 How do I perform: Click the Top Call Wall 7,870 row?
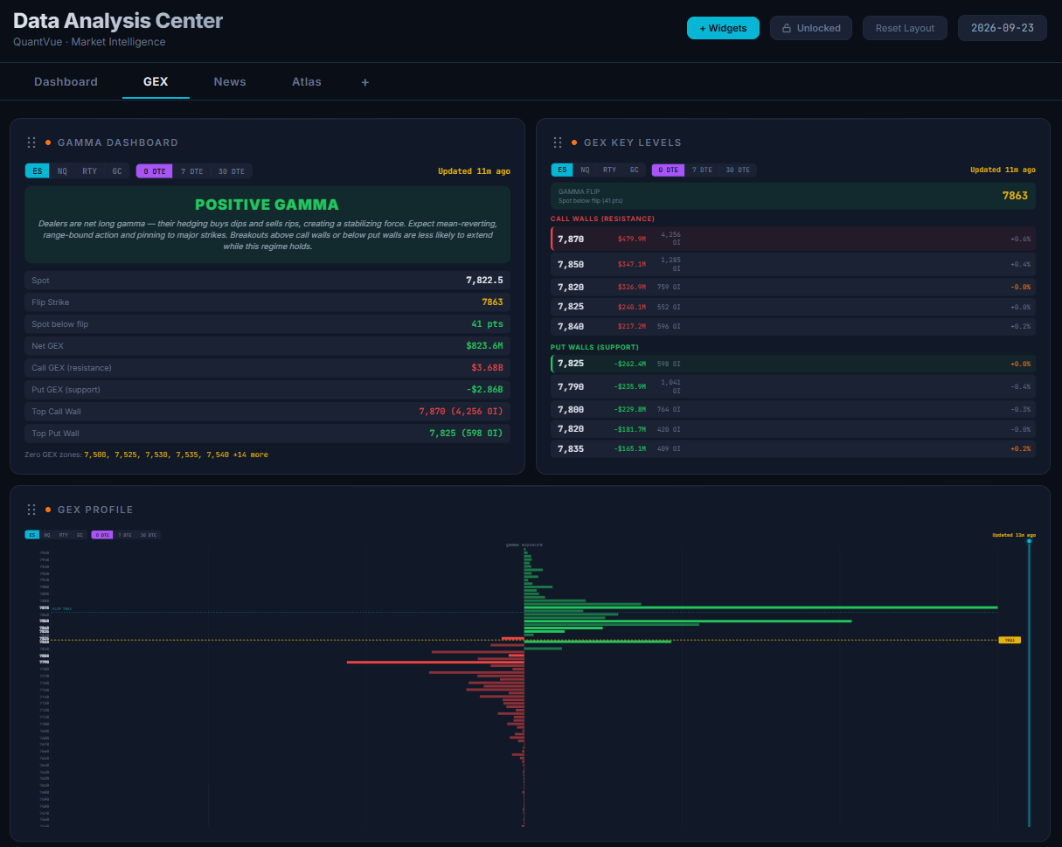(x=267, y=412)
